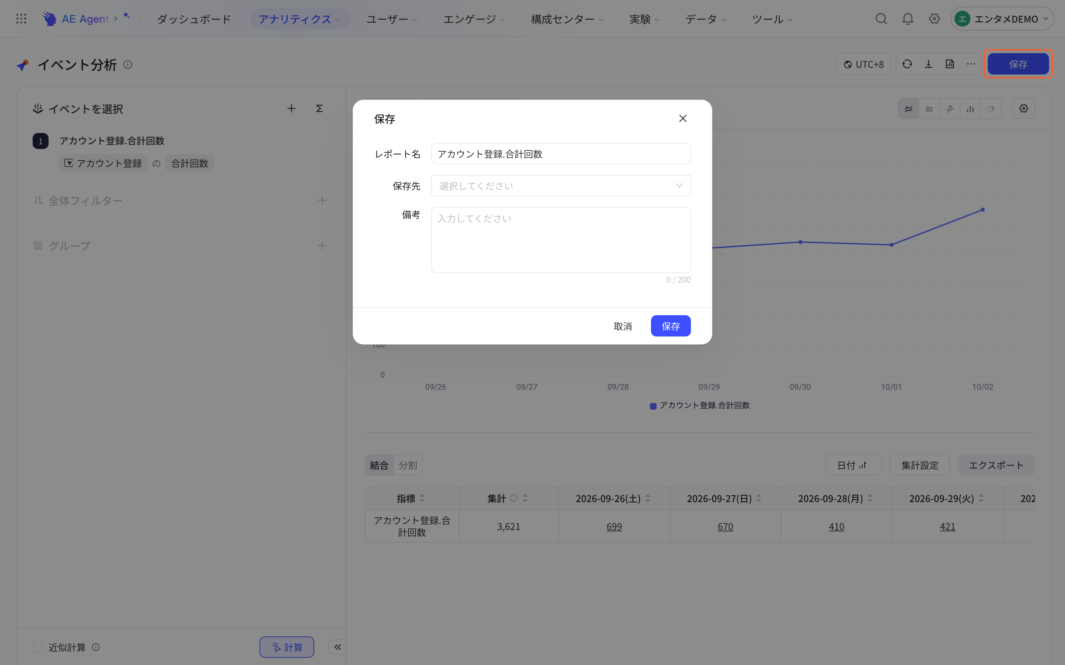Click the 備考 text area
Screen dimensions: 1065x665
pyautogui.click(x=561, y=240)
